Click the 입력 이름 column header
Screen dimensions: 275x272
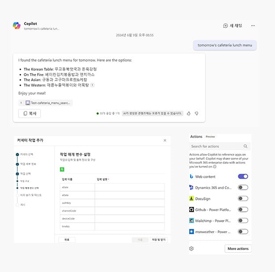pos(67,179)
